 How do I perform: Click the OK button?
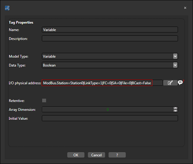76,155
